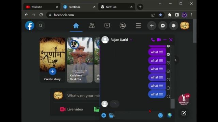Open the Chrome extensions puzzle icon
The height and width of the screenshot is (122, 218).
pos(170,15)
